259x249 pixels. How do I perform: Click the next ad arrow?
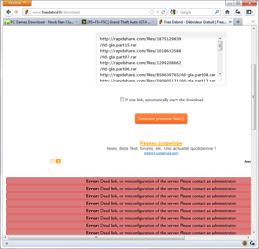(58, 161)
